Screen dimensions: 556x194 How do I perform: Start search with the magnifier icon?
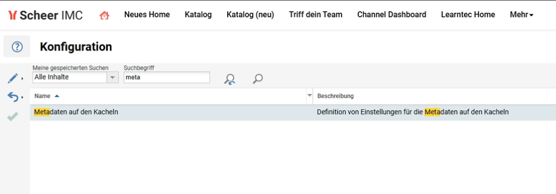coord(258,79)
